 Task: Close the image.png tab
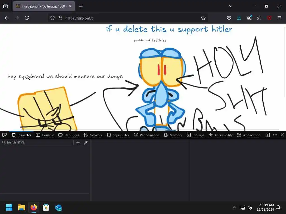point(70,6)
